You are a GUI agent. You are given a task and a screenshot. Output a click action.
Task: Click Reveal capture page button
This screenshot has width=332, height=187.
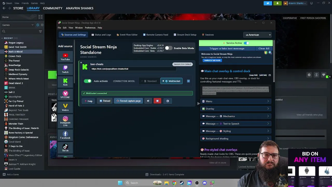(x=129, y=101)
